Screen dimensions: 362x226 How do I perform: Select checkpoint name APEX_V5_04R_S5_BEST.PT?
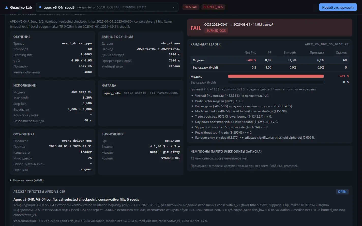coord(327,44)
